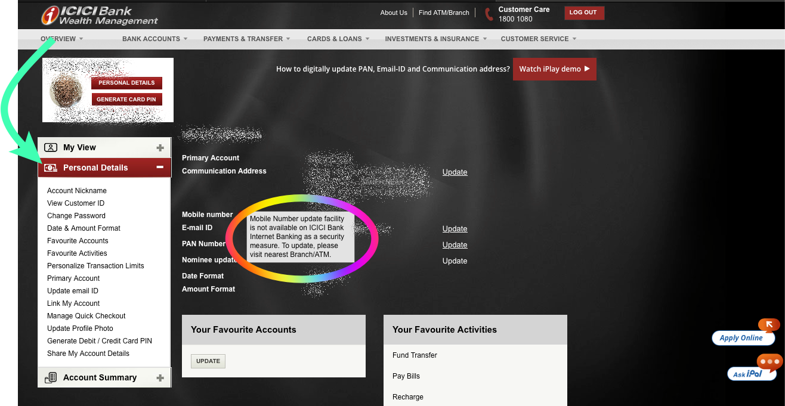785x406 pixels.
Task: Expand the My View section plus
Action: pos(160,148)
